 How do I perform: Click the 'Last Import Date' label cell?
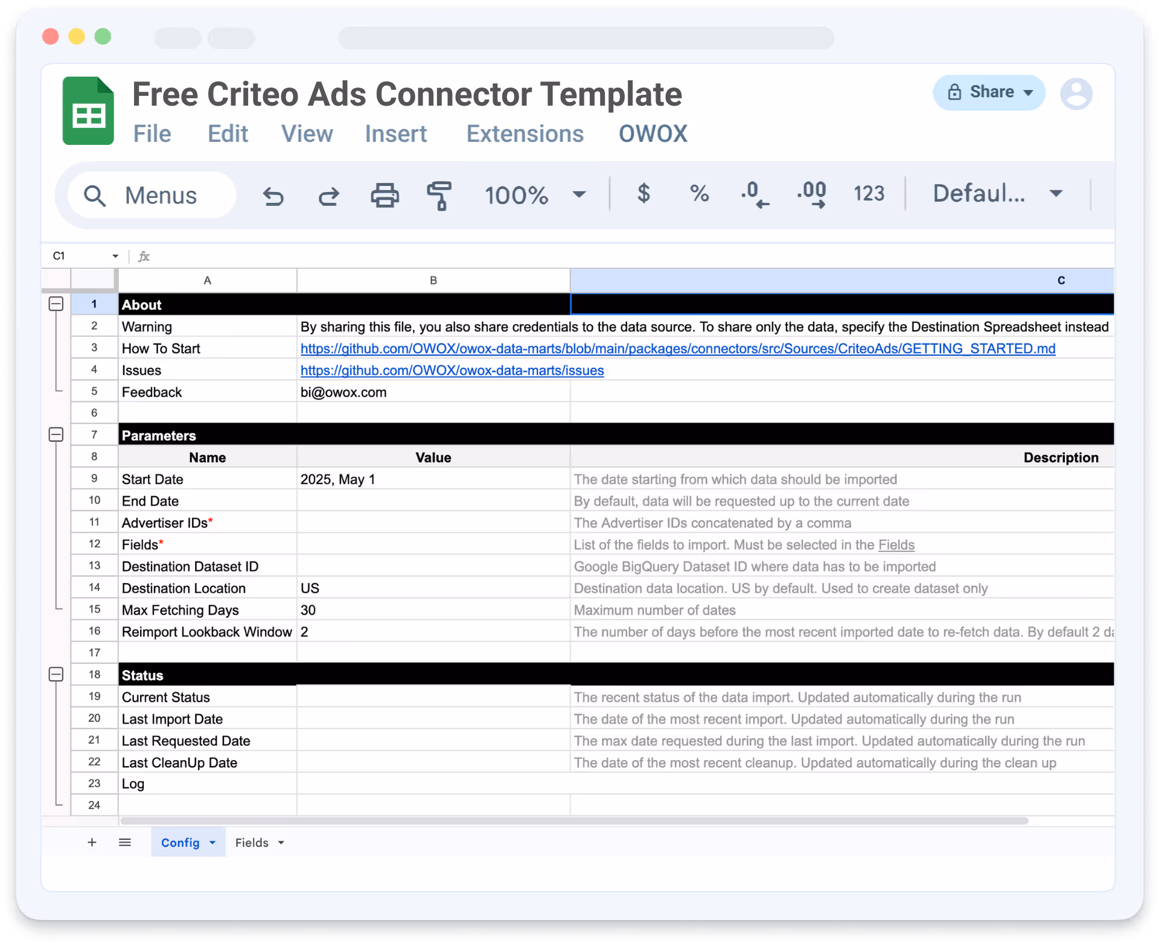(x=207, y=718)
